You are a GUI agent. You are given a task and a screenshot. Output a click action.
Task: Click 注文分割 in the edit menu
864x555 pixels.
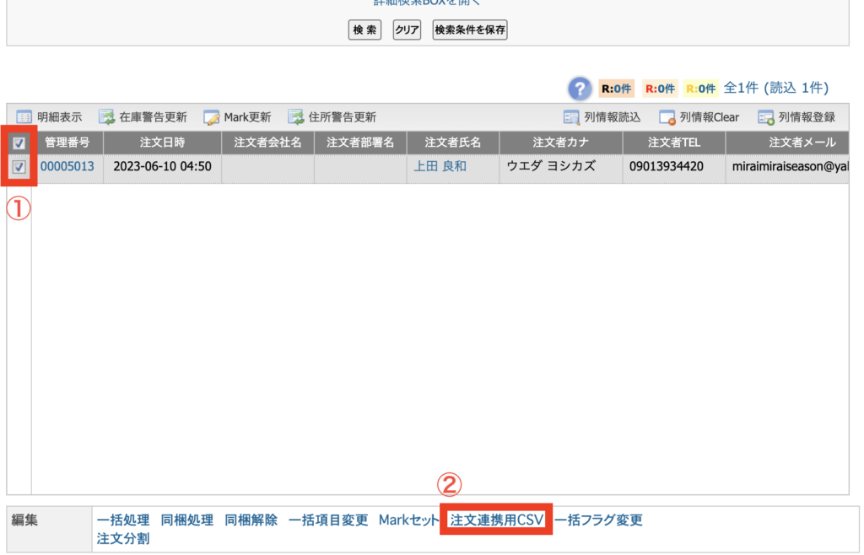click(123, 538)
